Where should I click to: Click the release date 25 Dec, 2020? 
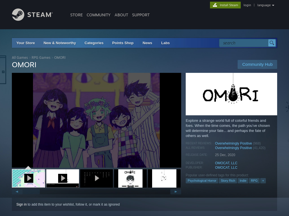tap(225, 155)
